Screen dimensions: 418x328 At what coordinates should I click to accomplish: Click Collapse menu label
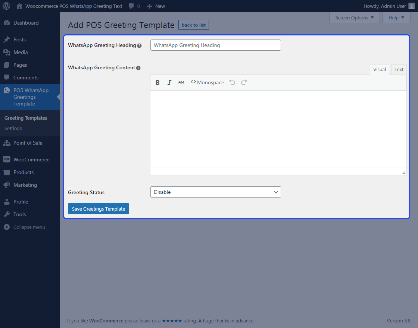click(29, 227)
